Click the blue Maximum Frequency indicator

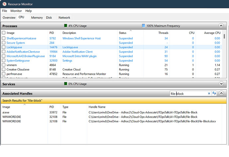143,26
